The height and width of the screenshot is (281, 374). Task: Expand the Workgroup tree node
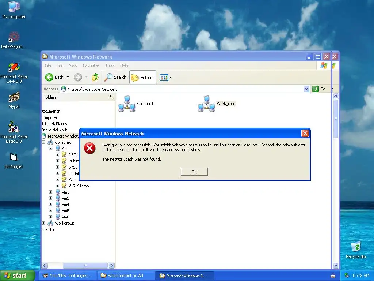click(x=44, y=223)
